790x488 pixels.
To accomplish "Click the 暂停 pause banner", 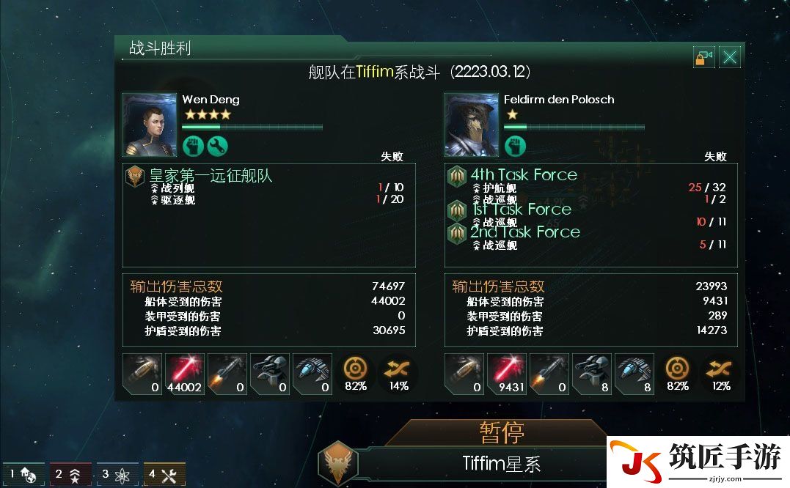I will point(502,432).
